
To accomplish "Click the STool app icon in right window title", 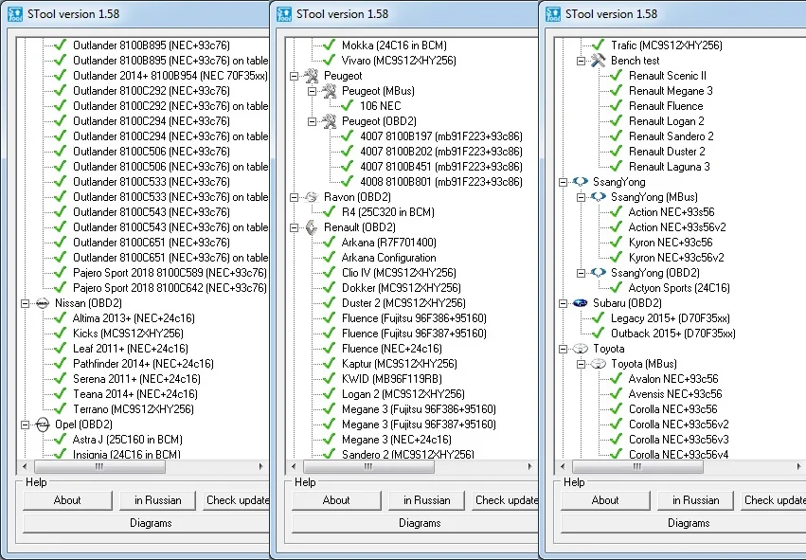I will point(553,14).
